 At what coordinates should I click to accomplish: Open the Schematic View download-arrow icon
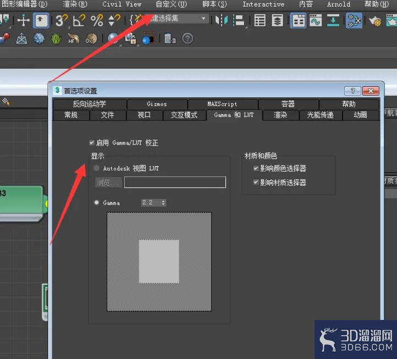[333, 20]
